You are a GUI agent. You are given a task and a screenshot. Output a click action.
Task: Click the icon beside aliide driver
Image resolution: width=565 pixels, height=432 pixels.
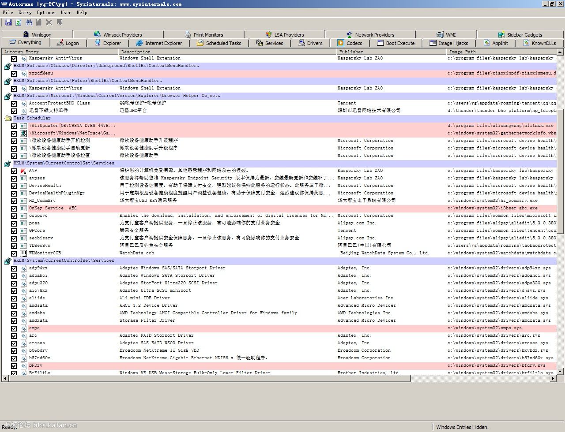coord(23,298)
